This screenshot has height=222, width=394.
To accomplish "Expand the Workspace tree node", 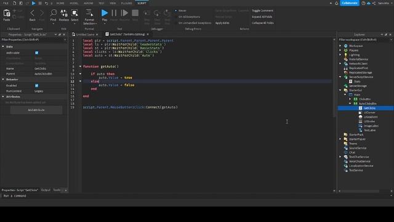I will [x=340, y=46].
